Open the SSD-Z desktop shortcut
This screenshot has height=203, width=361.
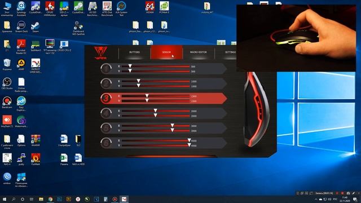[x=64, y=9]
